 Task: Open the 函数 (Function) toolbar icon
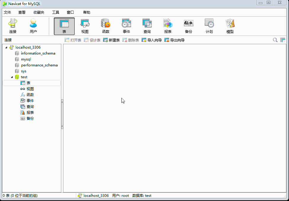106,26
